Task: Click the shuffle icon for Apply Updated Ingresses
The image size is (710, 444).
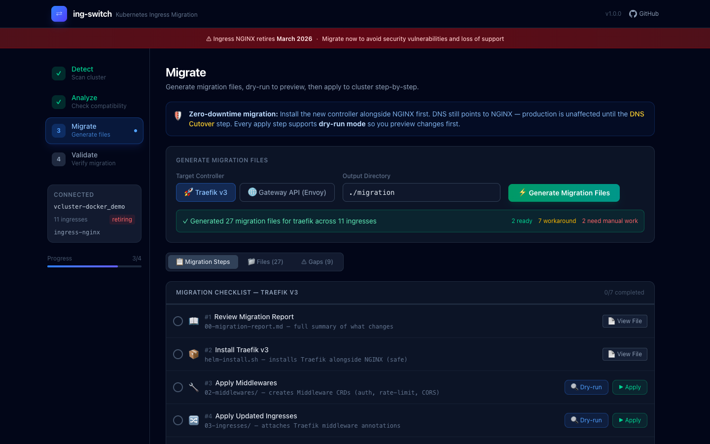Action: [x=194, y=420]
